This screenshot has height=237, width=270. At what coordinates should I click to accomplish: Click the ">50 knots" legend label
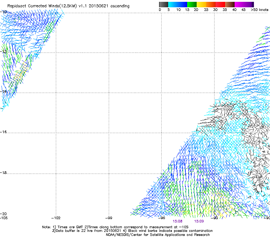pos(260,10)
